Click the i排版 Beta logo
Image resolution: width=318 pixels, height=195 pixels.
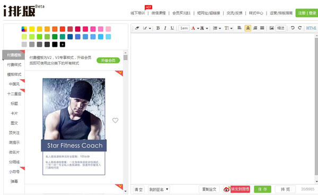(24, 11)
